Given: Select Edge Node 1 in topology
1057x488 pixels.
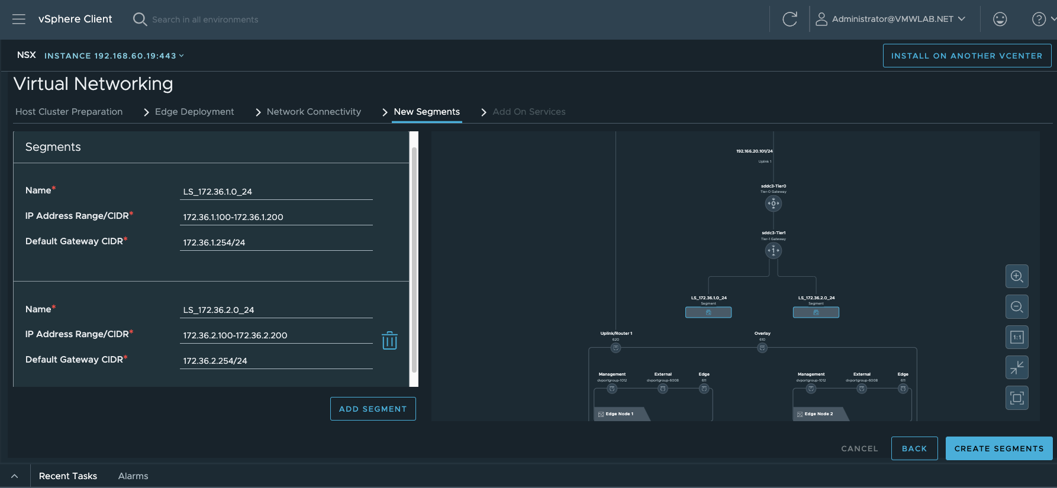Looking at the screenshot, I should (619, 414).
